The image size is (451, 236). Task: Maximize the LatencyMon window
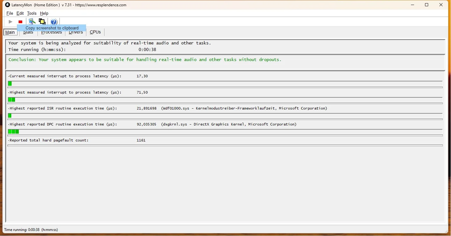427,5
